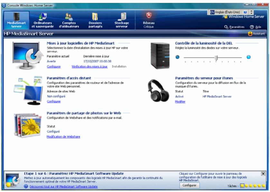Click bright LED icon right of slider
This screenshot has width=270, height=192.
pyautogui.click(x=248, y=57)
